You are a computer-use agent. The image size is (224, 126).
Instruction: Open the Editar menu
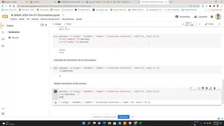click(x=22, y=19)
